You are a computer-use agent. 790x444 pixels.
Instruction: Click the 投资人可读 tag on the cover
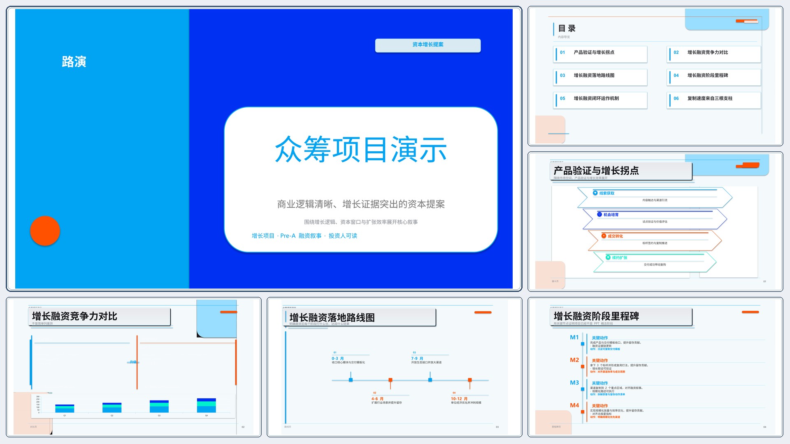pyautogui.click(x=343, y=236)
